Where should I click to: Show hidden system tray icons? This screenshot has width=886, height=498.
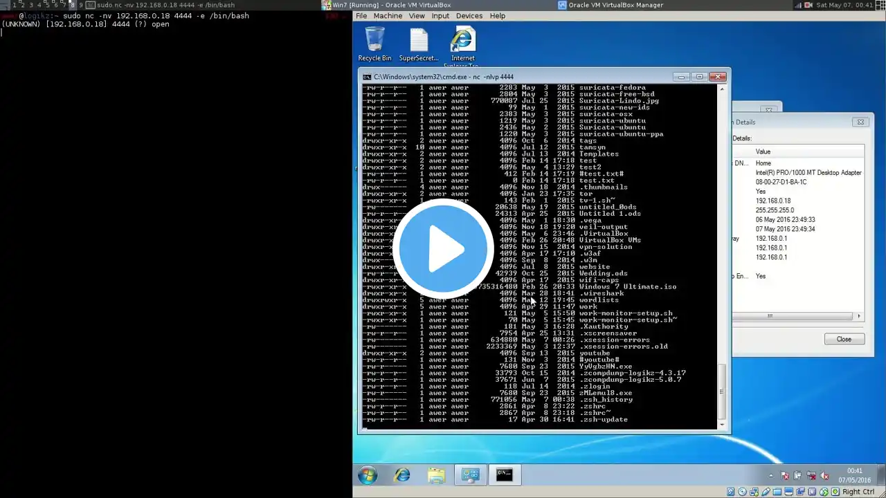click(x=771, y=476)
